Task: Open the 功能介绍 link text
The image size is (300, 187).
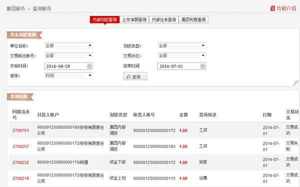Action: click(286, 8)
